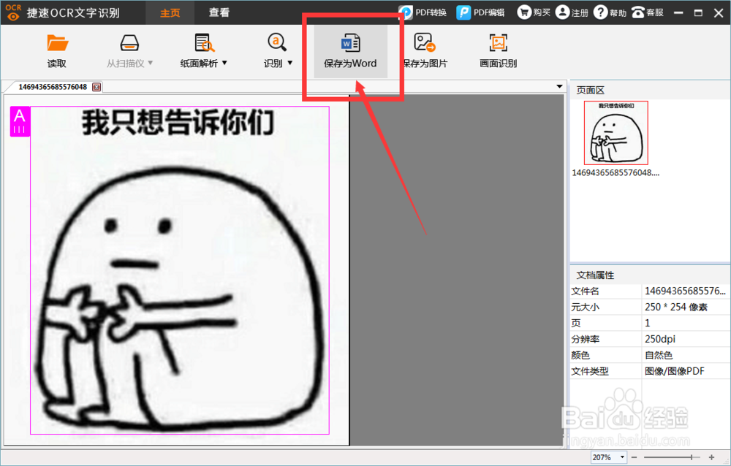The image size is (731, 466).
Task: Minimize the OCR window
Action: (678, 12)
